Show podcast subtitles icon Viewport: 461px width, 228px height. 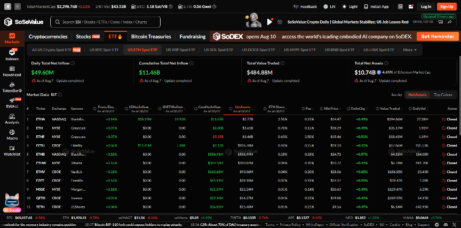(x=441, y=22)
